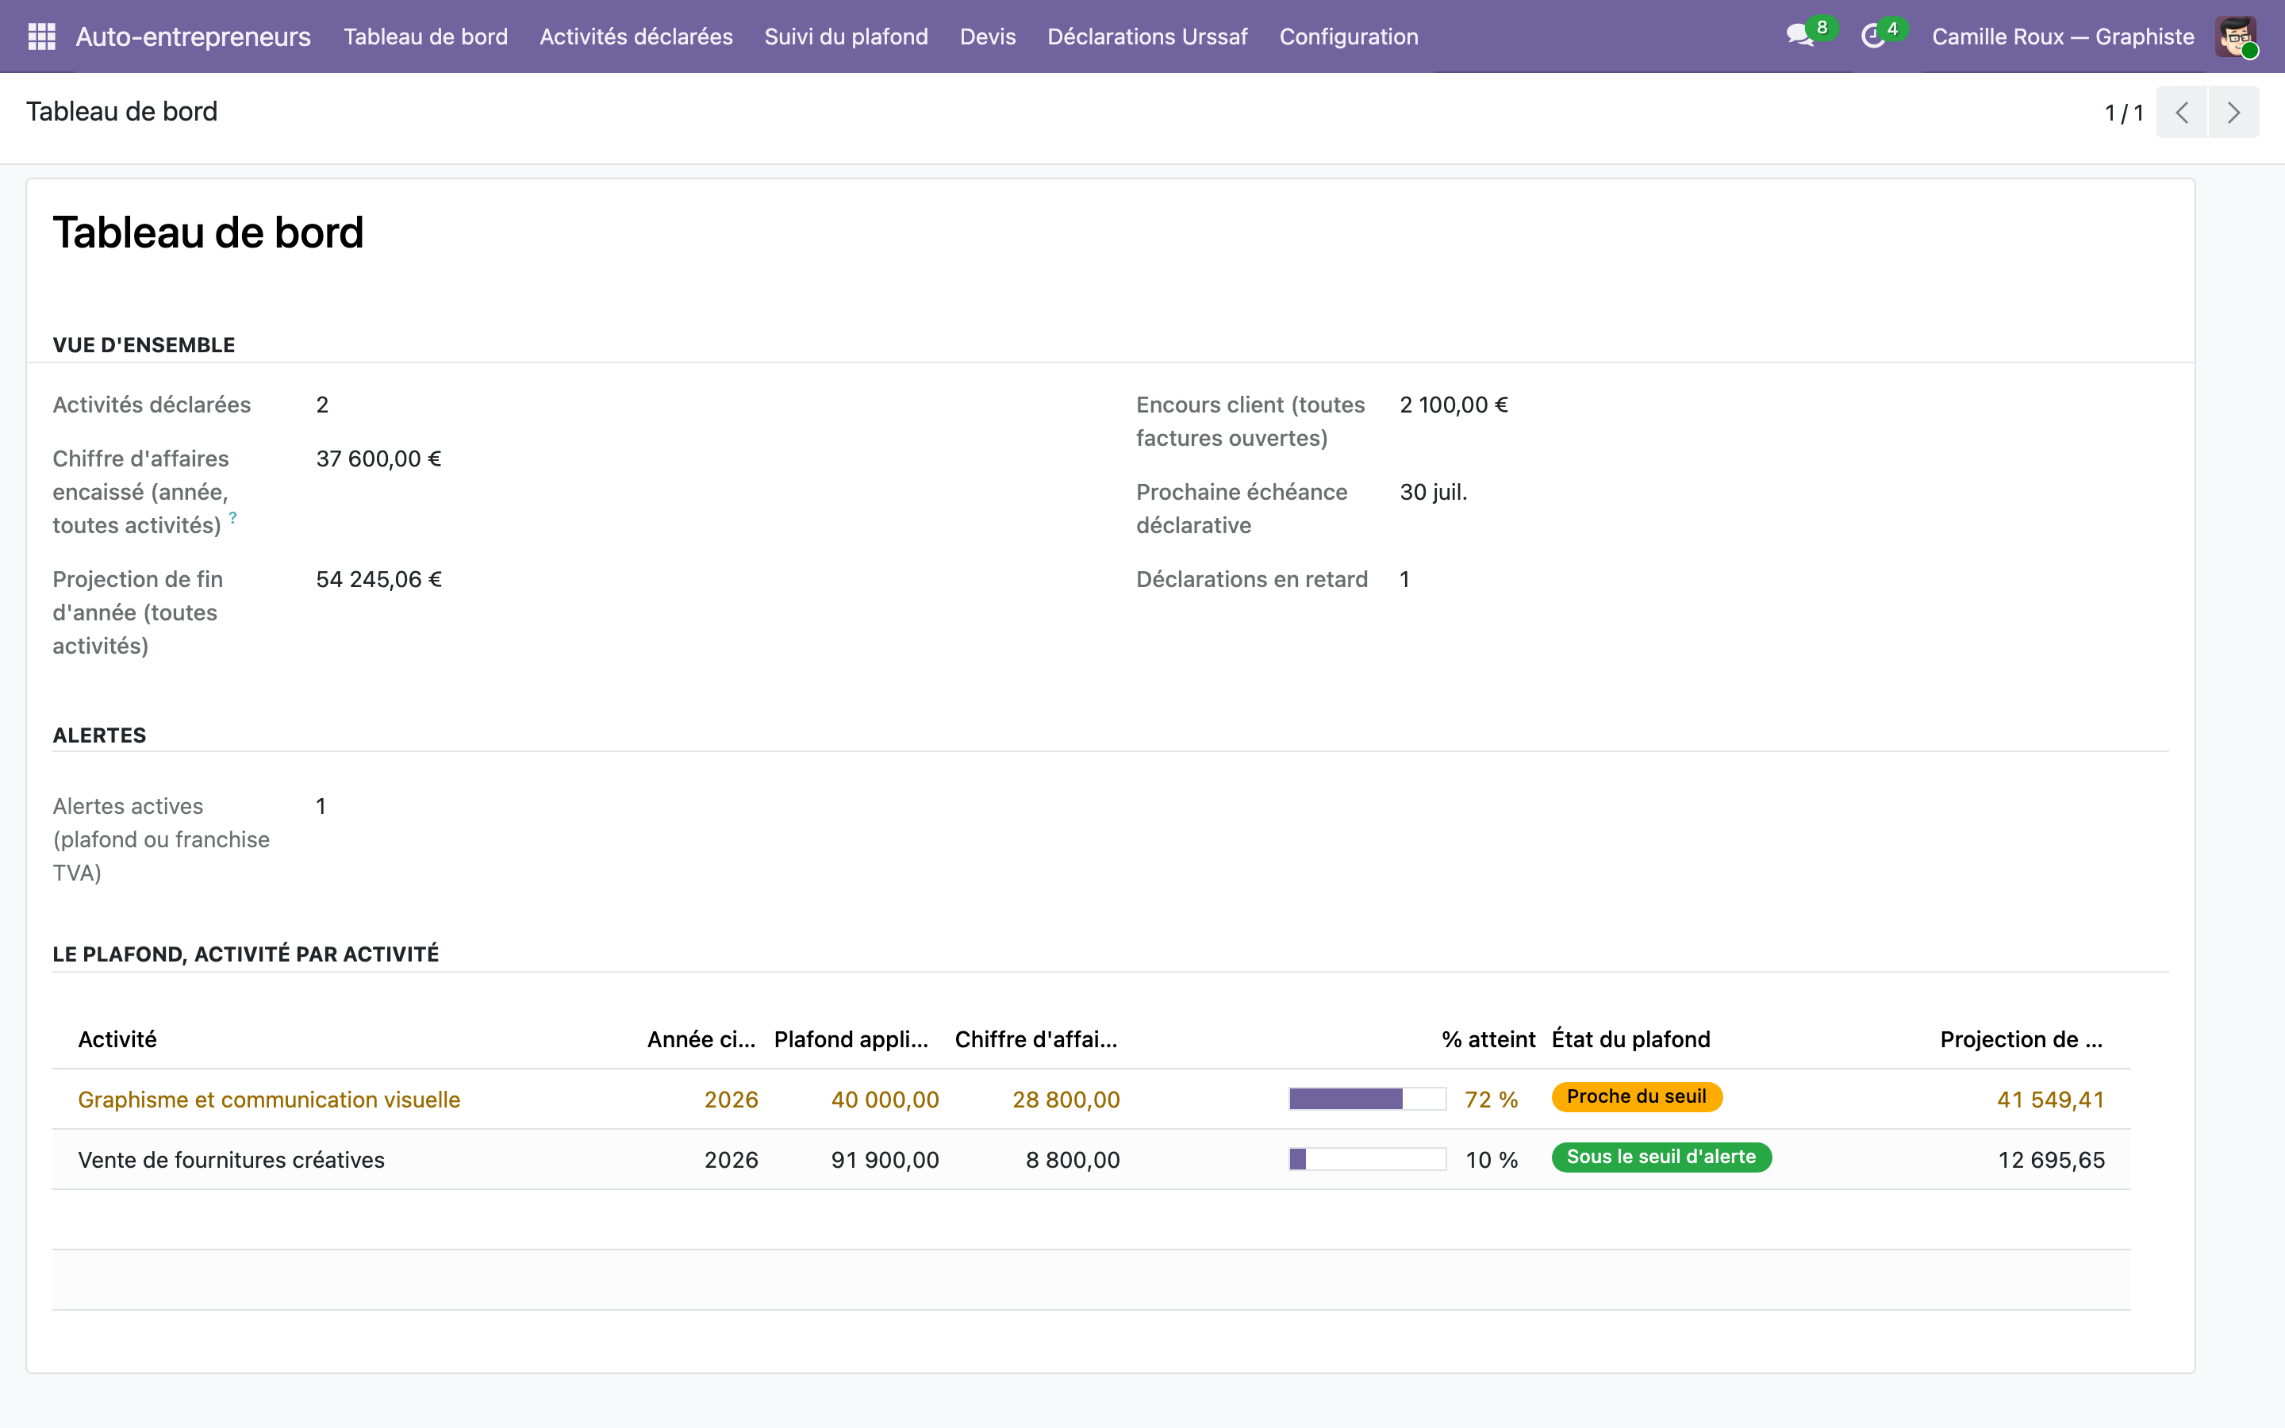The image size is (2285, 1428).
Task: Click the 28 800,00 chiffre d'affaires cell
Action: coord(1066,1100)
